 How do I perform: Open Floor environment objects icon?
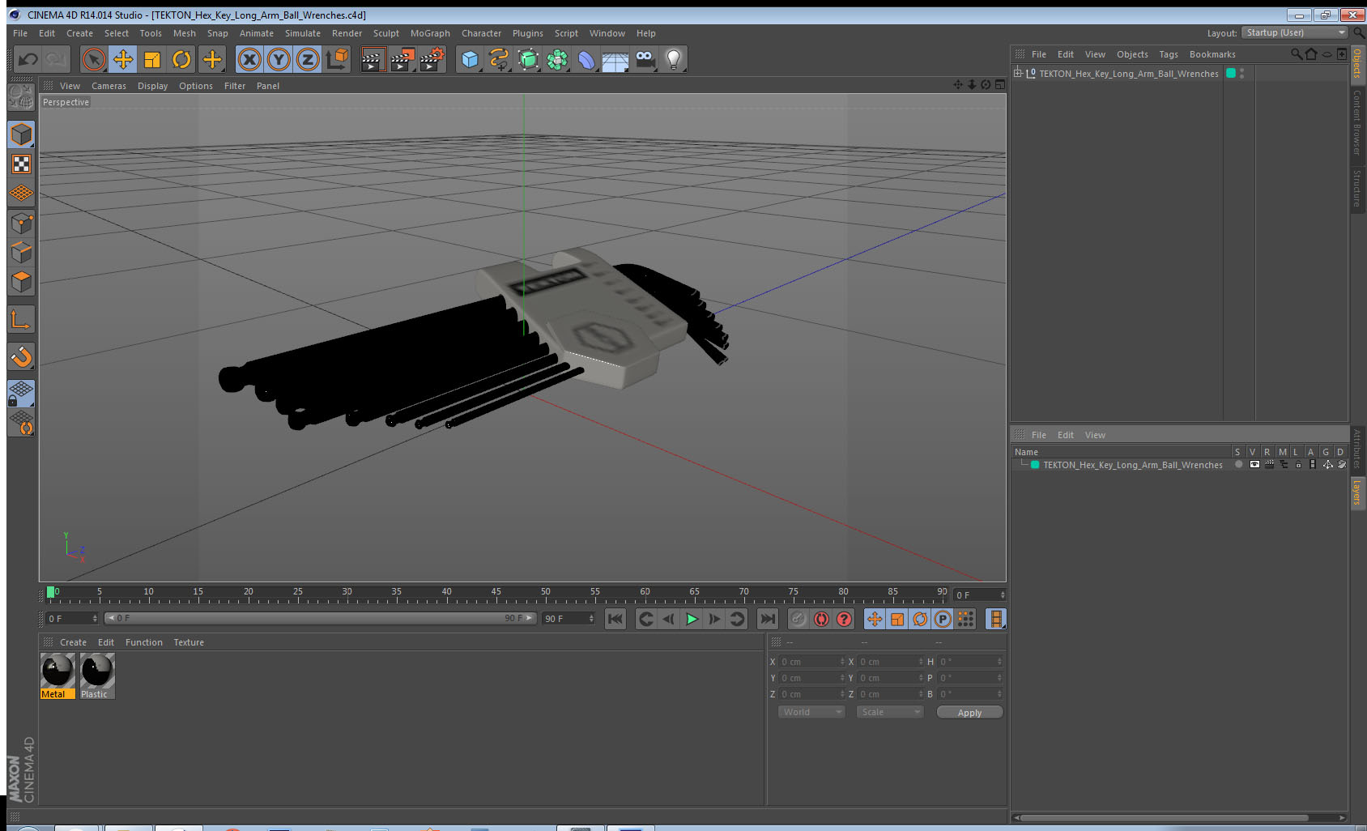click(x=615, y=59)
